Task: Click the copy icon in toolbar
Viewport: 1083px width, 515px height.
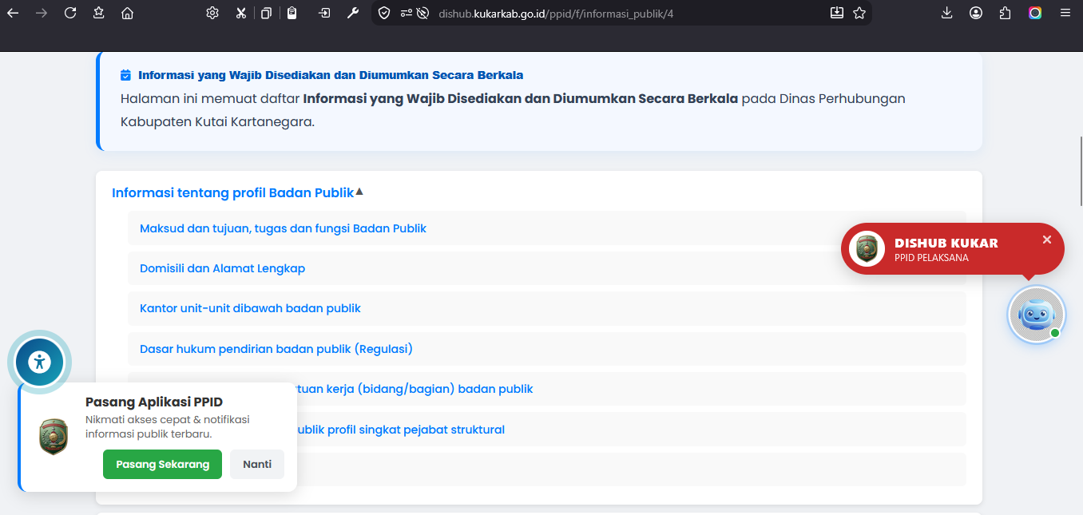Action: click(267, 13)
